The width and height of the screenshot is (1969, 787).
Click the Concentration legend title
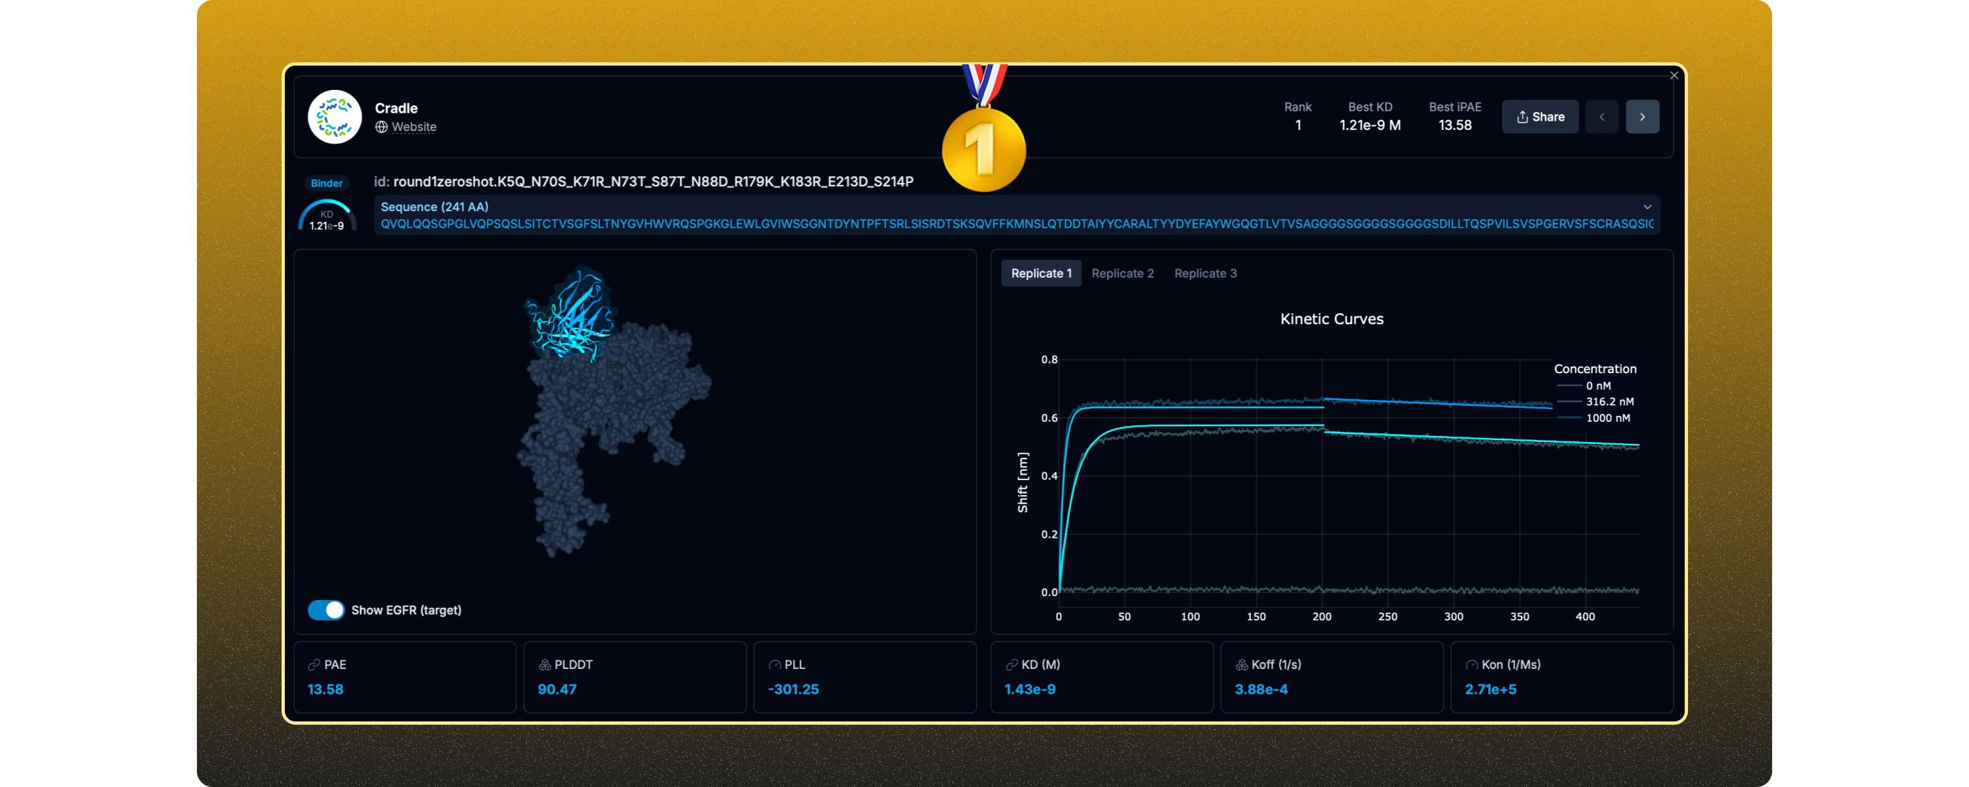(x=1596, y=369)
